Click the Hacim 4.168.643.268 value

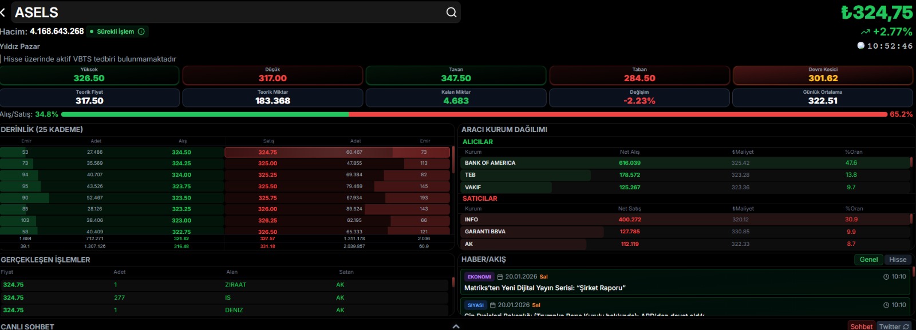coord(57,31)
